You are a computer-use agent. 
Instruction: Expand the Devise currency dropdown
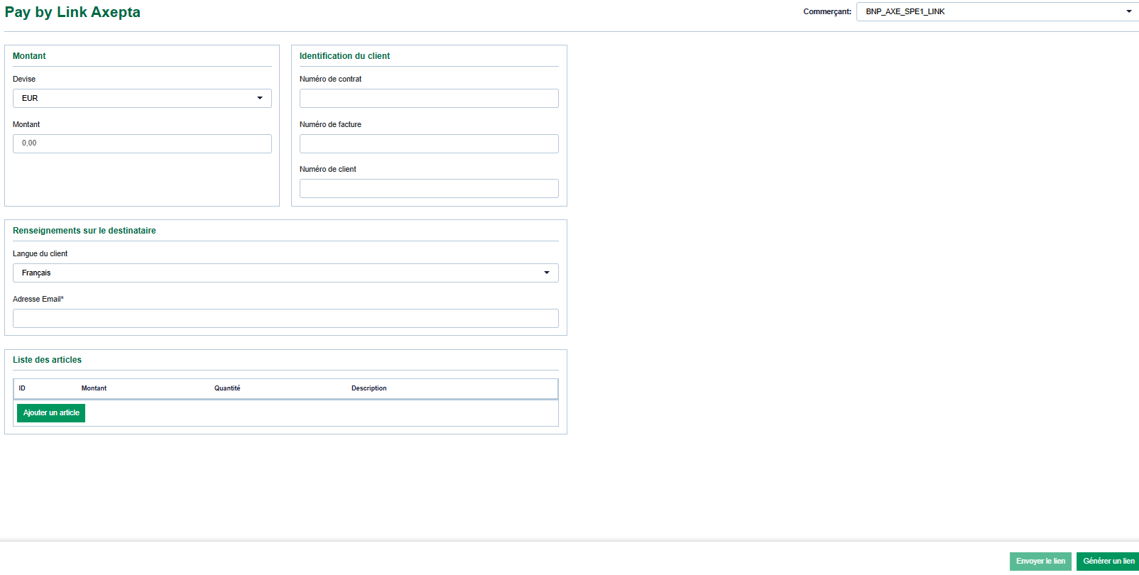click(x=142, y=98)
